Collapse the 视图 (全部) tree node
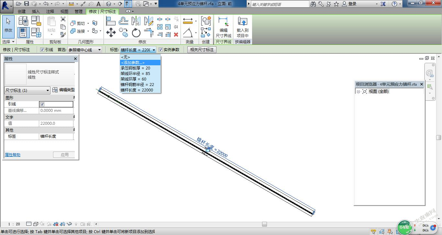This screenshot has width=442, height=235. point(359,91)
